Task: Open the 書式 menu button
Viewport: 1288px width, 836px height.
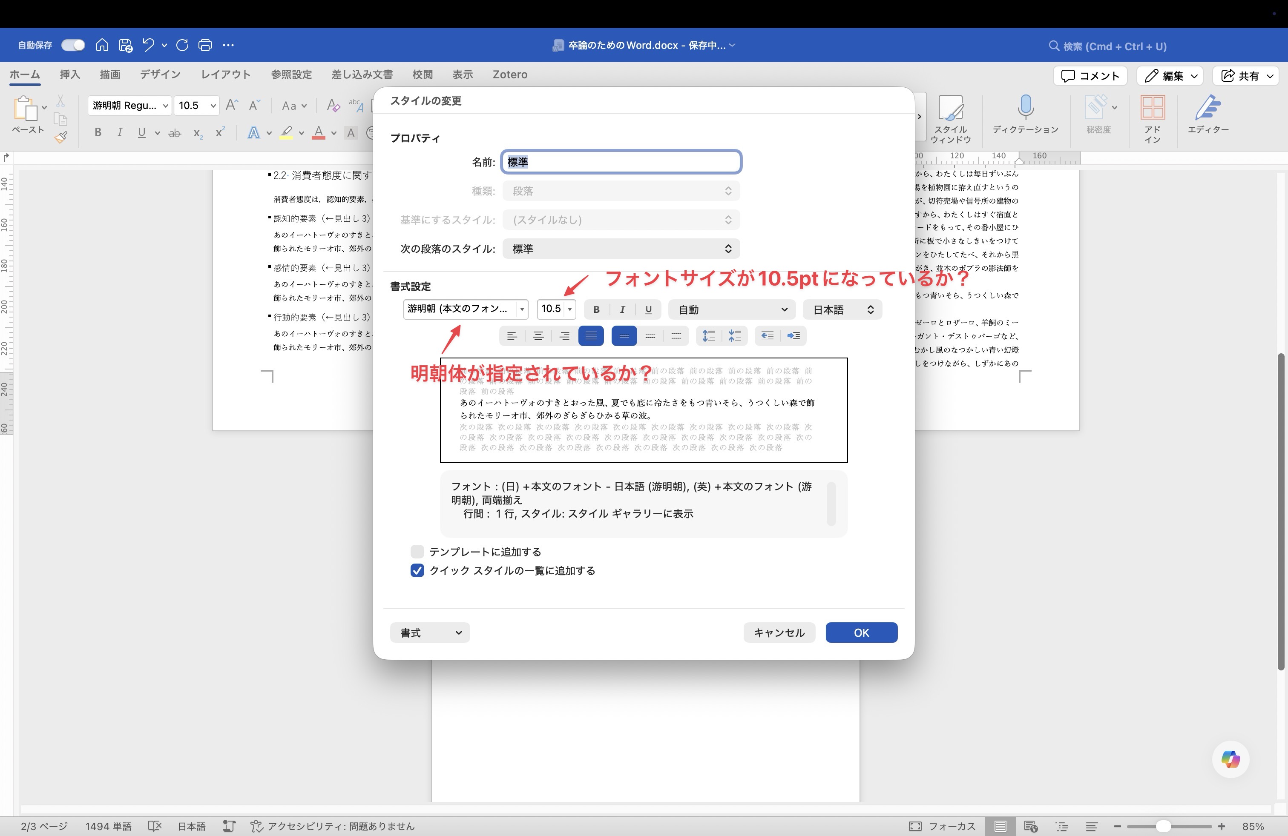Action: point(430,632)
